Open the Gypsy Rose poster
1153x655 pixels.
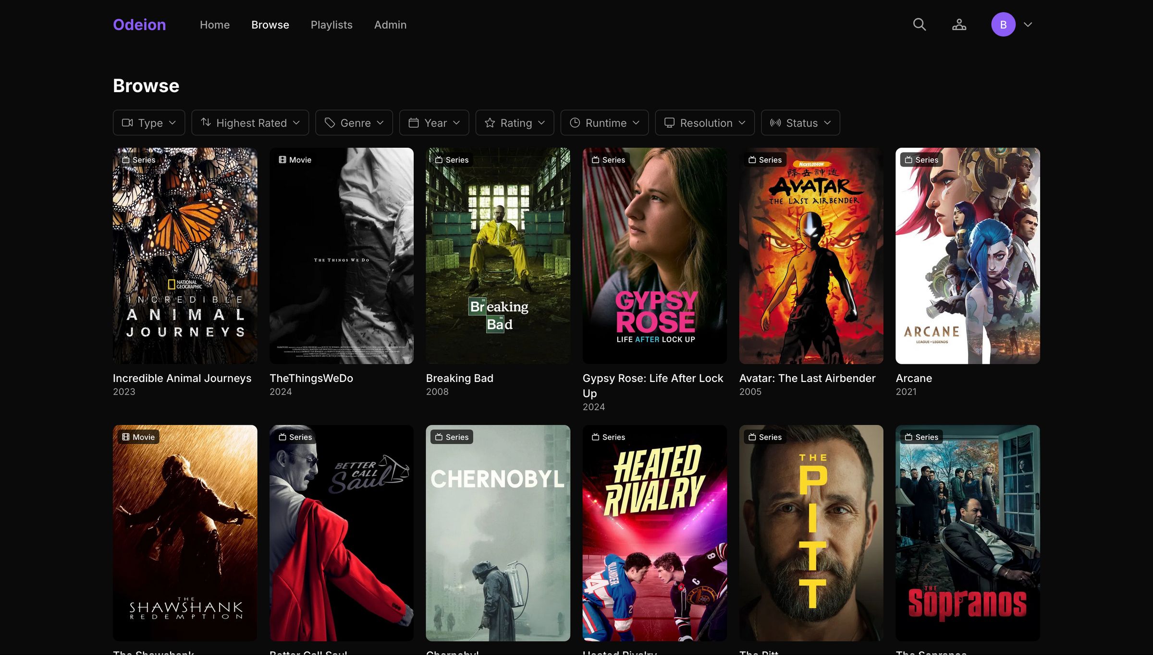pos(655,256)
